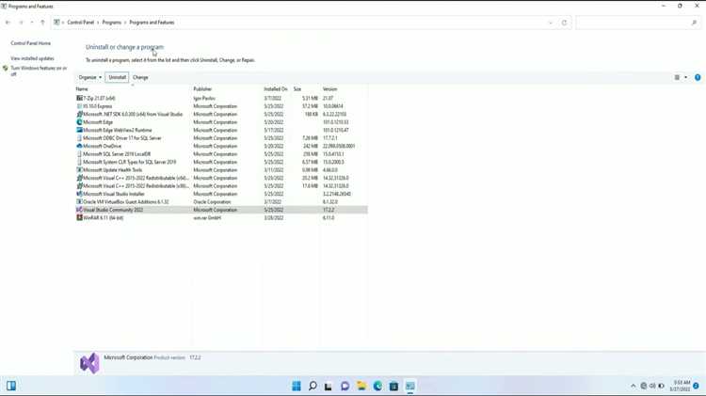Open the Windows Start menu

(297, 386)
